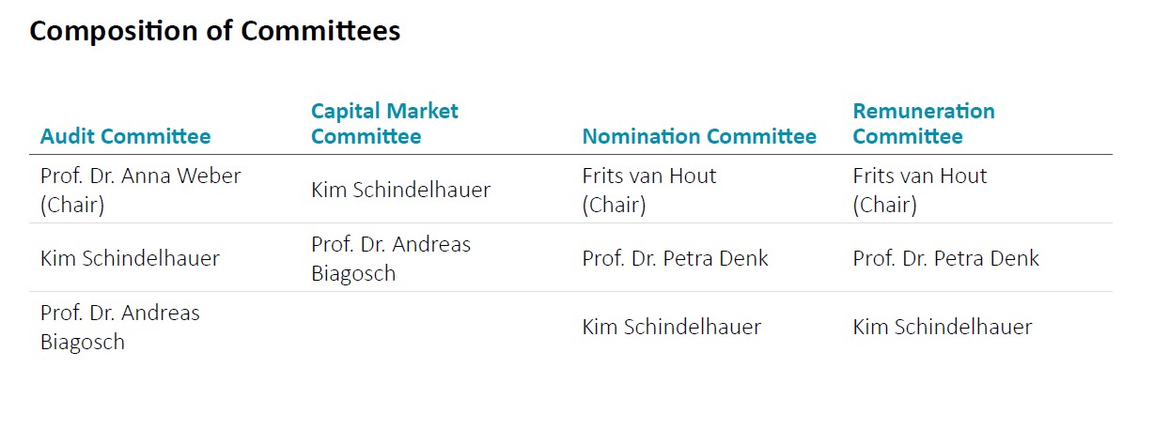Viewport: 1170px width, 429px height.
Task: Click Andreas Biagosch under Capital Market Committee
Action: 390,258
